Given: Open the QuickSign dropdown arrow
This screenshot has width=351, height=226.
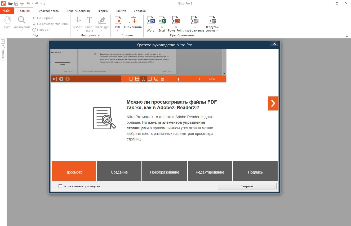Looking at the screenshot, I should [x=102, y=30].
